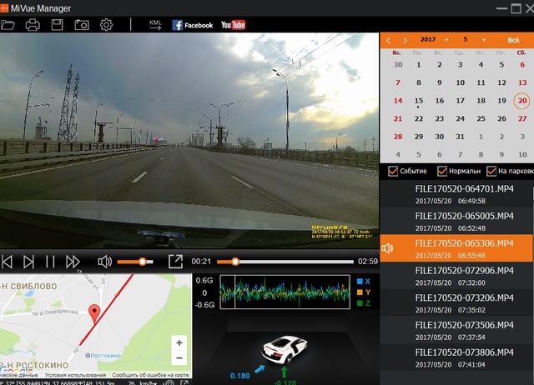This screenshot has height=385, width=534.
Task: Minimize the MiVue Manager window
Action: (x=501, y=8)
